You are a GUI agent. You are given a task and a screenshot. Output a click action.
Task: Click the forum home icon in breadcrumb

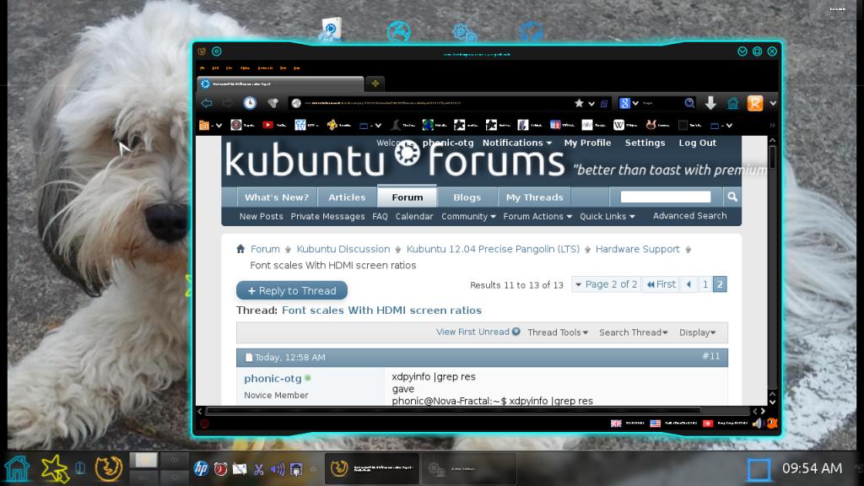click(240, 249)
